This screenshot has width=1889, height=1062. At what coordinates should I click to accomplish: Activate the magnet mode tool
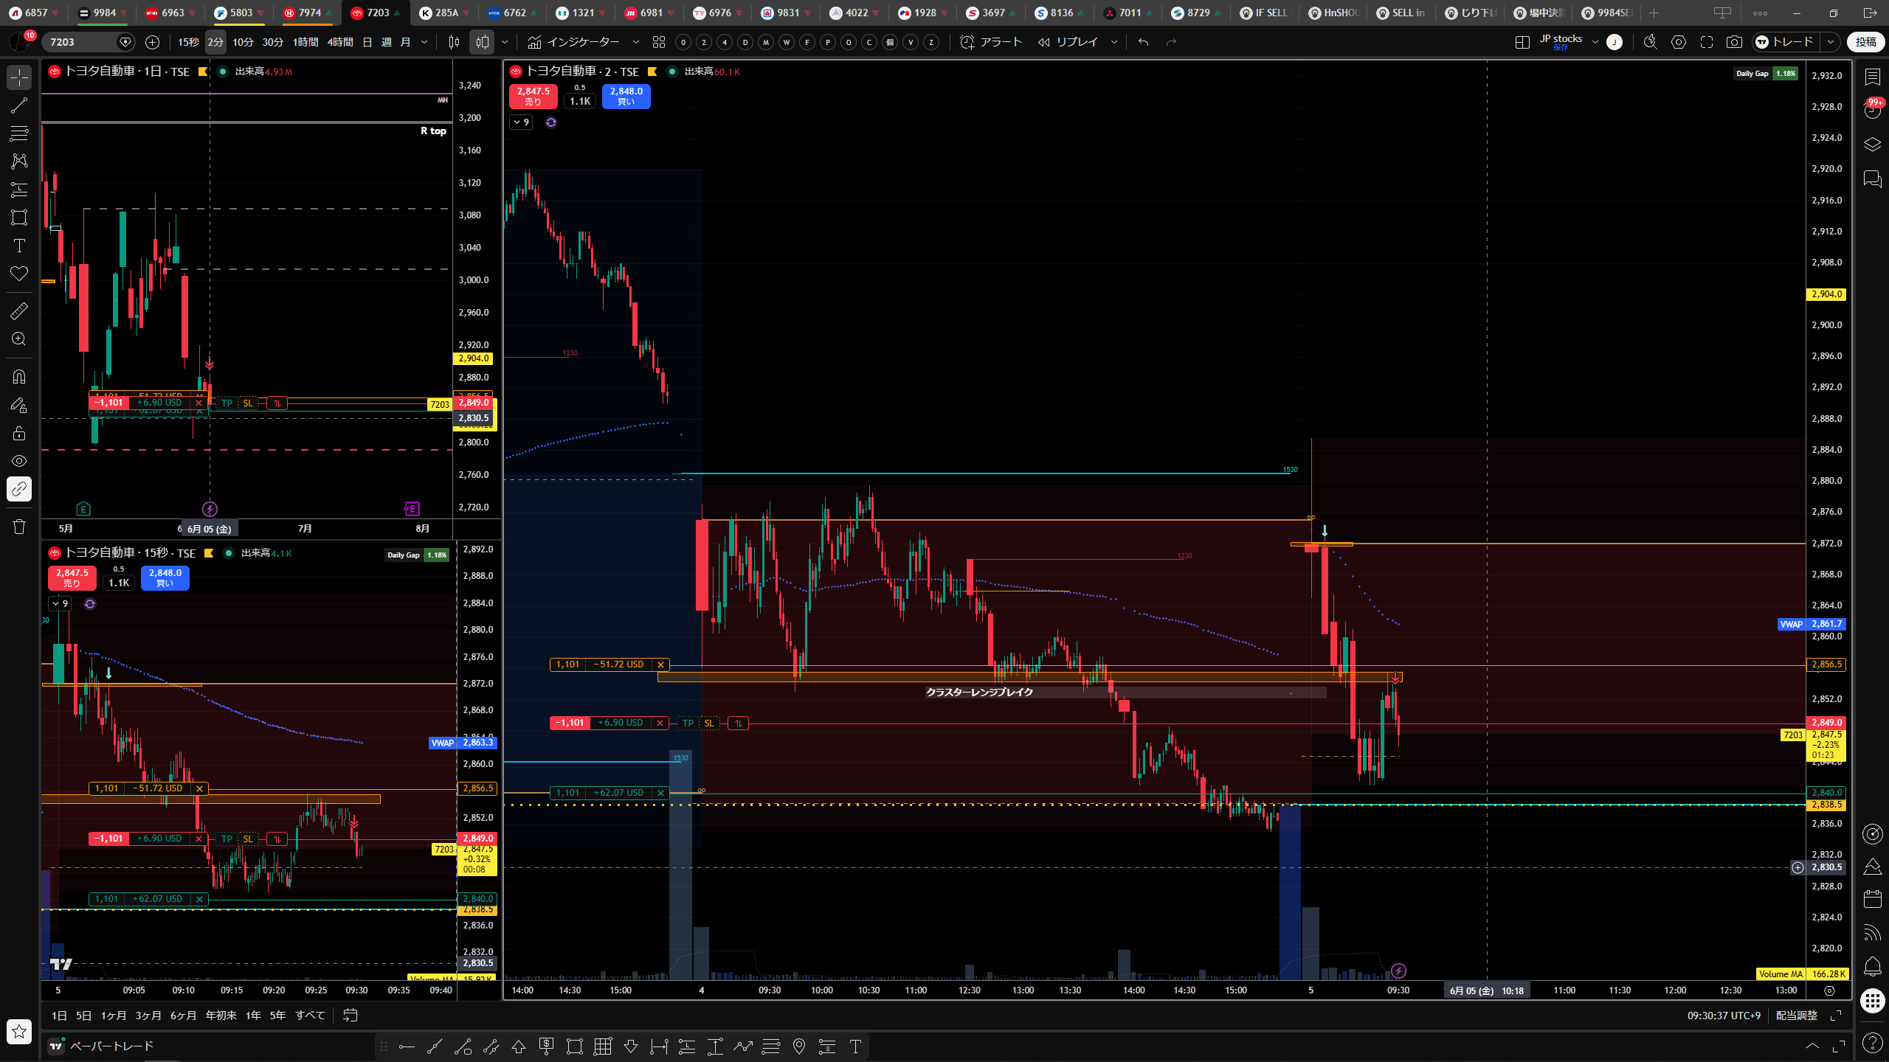19,377
